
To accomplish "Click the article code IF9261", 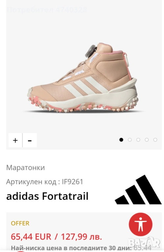I will 72,182.
